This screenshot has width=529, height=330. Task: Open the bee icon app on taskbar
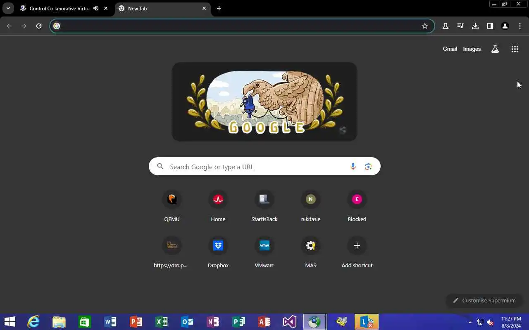[341, 322]
